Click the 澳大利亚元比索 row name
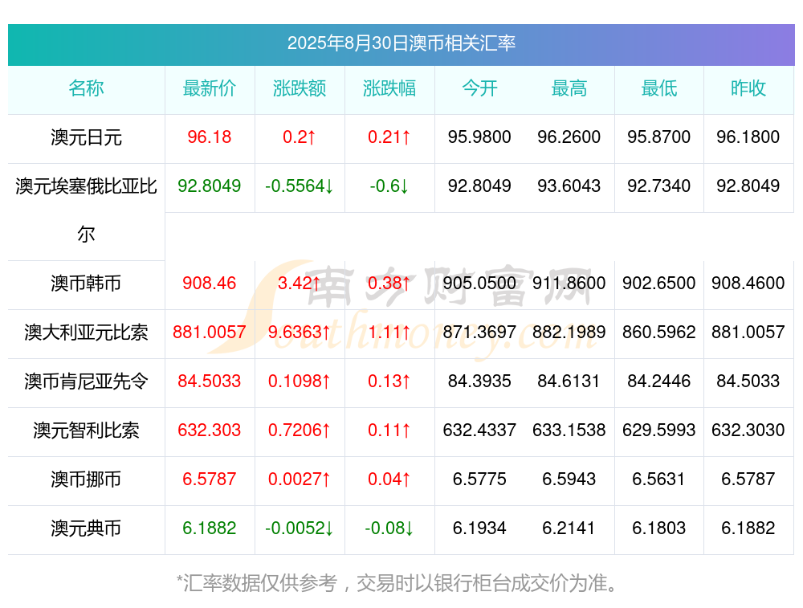The image size is (803, 608). point(86,333)
